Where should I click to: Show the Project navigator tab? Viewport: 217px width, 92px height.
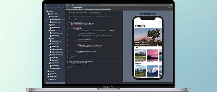coord(46,7)
